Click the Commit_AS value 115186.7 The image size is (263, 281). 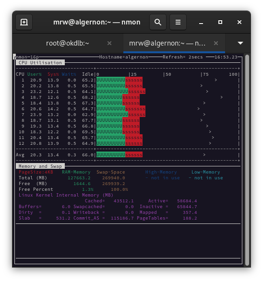tap(122, 218)
